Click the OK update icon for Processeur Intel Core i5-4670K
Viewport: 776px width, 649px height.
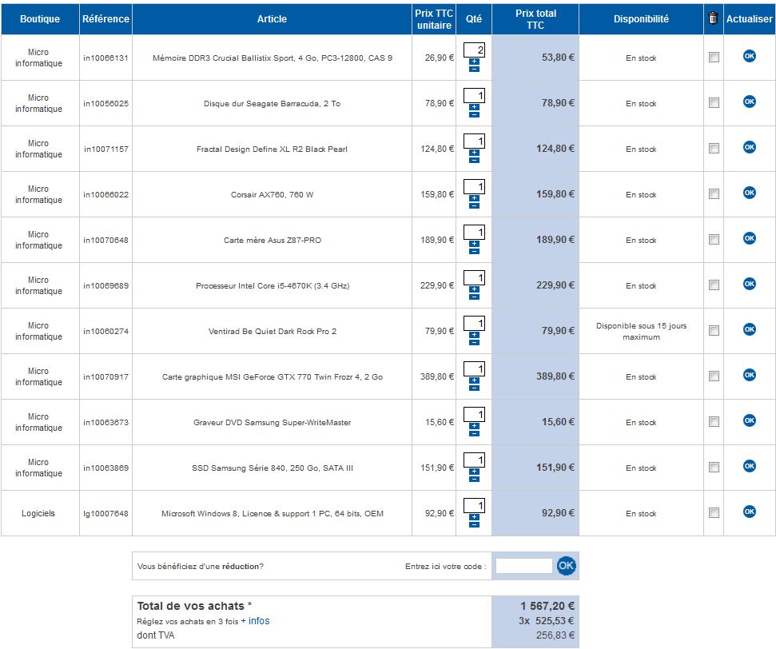point(750,284)
